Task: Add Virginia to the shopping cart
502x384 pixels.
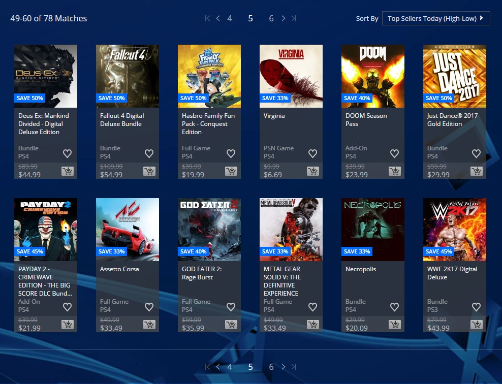Action: [313, 171]
